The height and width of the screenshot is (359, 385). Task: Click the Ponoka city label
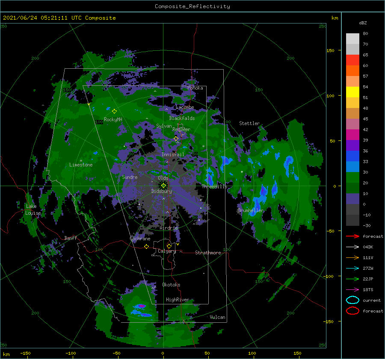(x=195, y=88)
